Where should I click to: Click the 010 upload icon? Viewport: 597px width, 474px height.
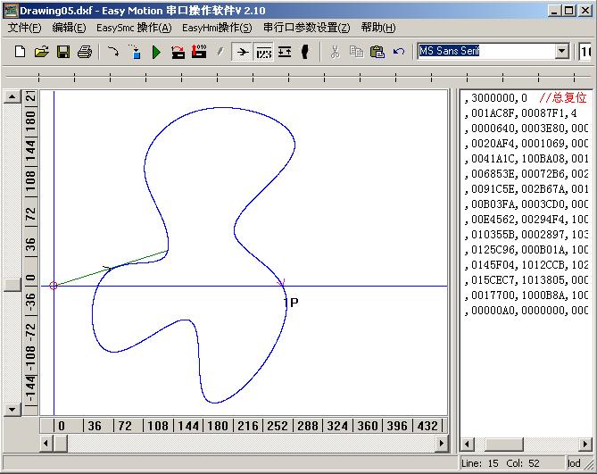pyautogui.click(x=199, y=52)
